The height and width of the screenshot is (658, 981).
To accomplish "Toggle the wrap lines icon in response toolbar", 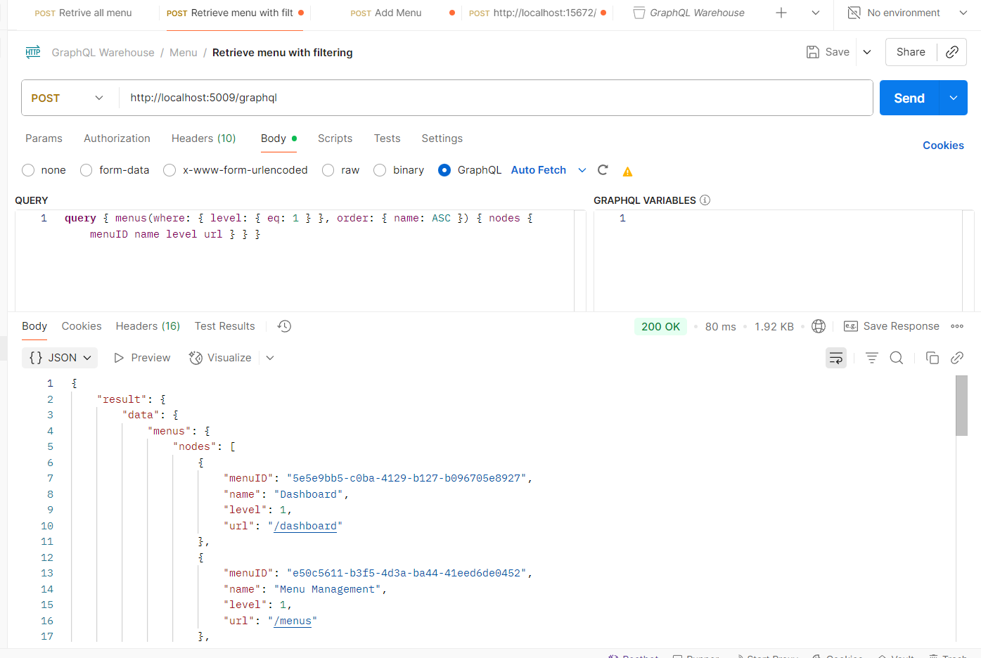I will (835, 358).
